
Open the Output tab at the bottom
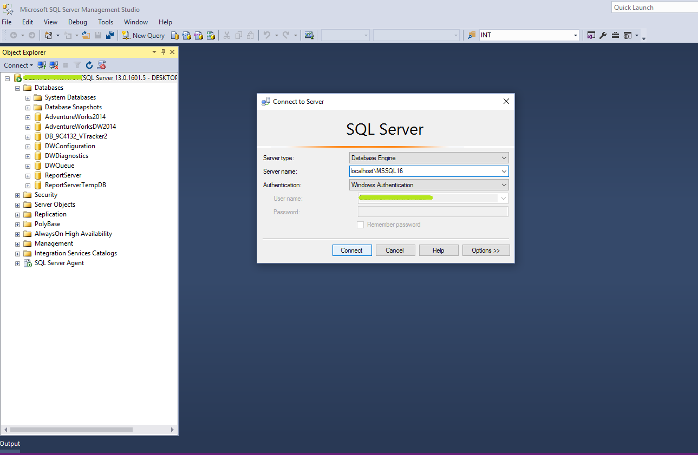point(10,444)
